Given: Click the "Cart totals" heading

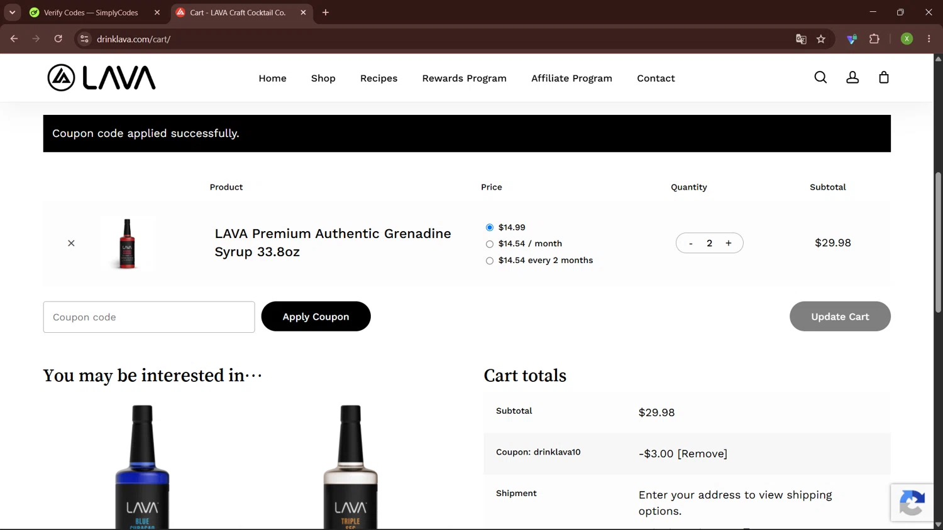Looking at the screenshot, I should pos(525,376).
